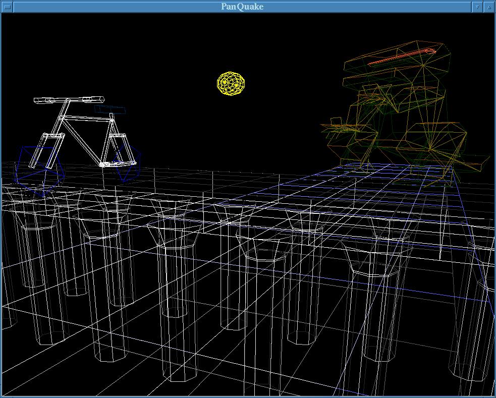Click the bicycle's blue saddle
The width and height of the screenshot is (496, 398).
tap(110, 109)
